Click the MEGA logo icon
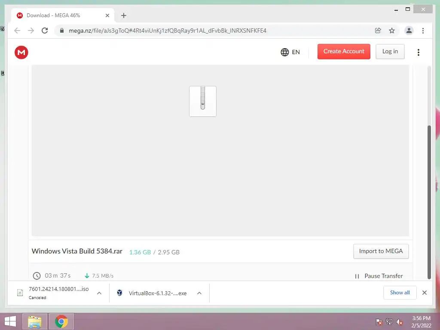 point(21,52)
